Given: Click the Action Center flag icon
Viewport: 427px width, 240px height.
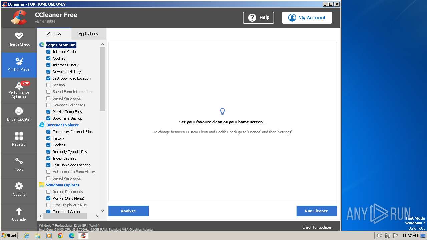Looking at the screenshot, I should [395, 236].
